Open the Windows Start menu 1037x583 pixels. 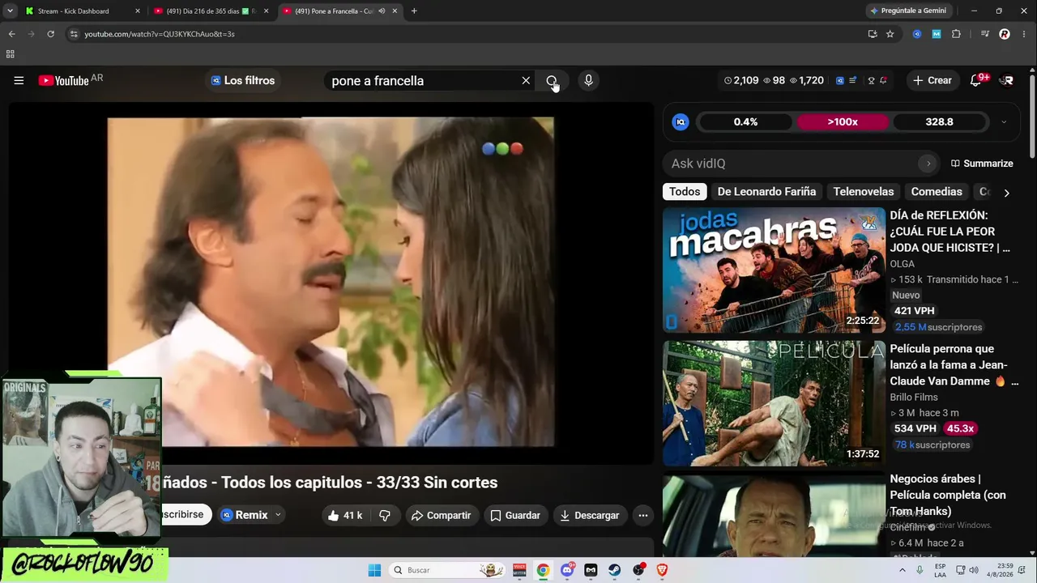(x=374, y=570)
